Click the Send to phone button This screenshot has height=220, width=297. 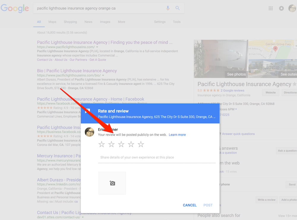click(x=291, y=184)
